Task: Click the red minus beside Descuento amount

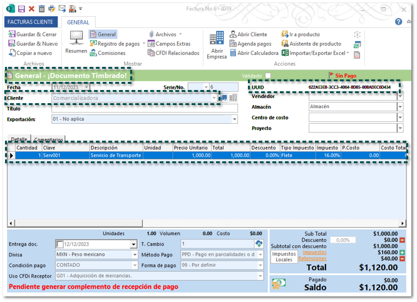Action: pyautogui.click(x=401, y=239)
